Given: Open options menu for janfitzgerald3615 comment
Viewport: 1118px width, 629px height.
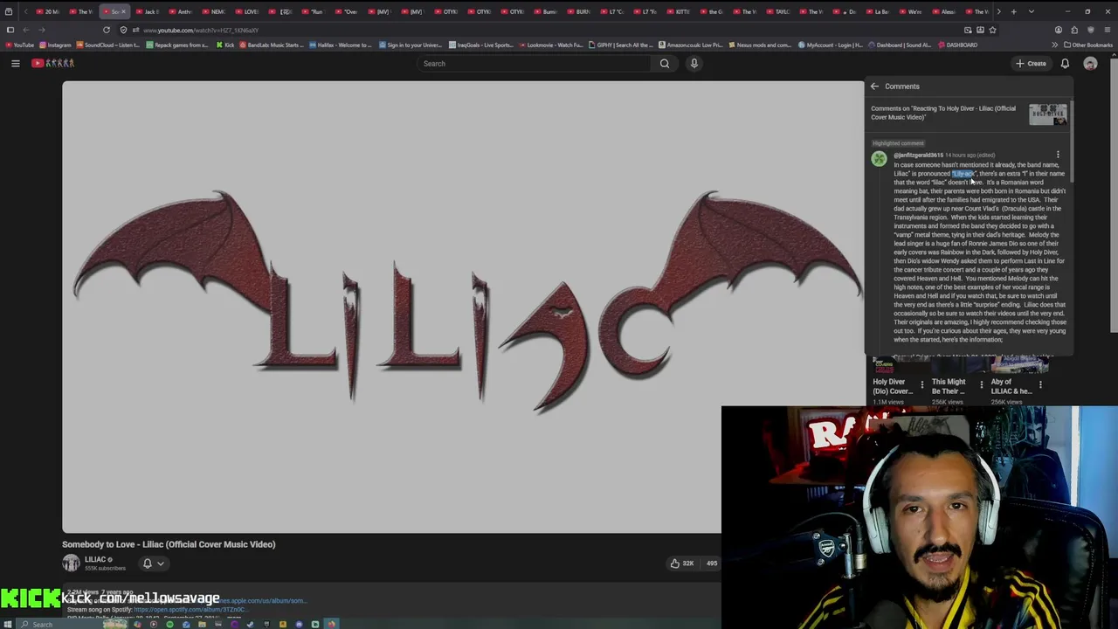Looking at the screenshot, I should click(1058, 155).
